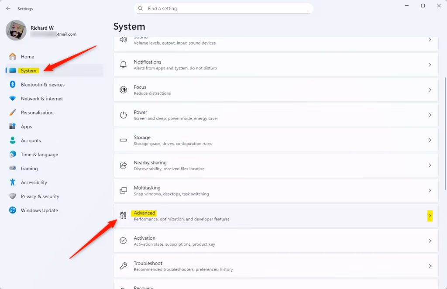Screen dimensions: 447x289
Task: Open Privacy & security section label
Action: tap(40, 196)
